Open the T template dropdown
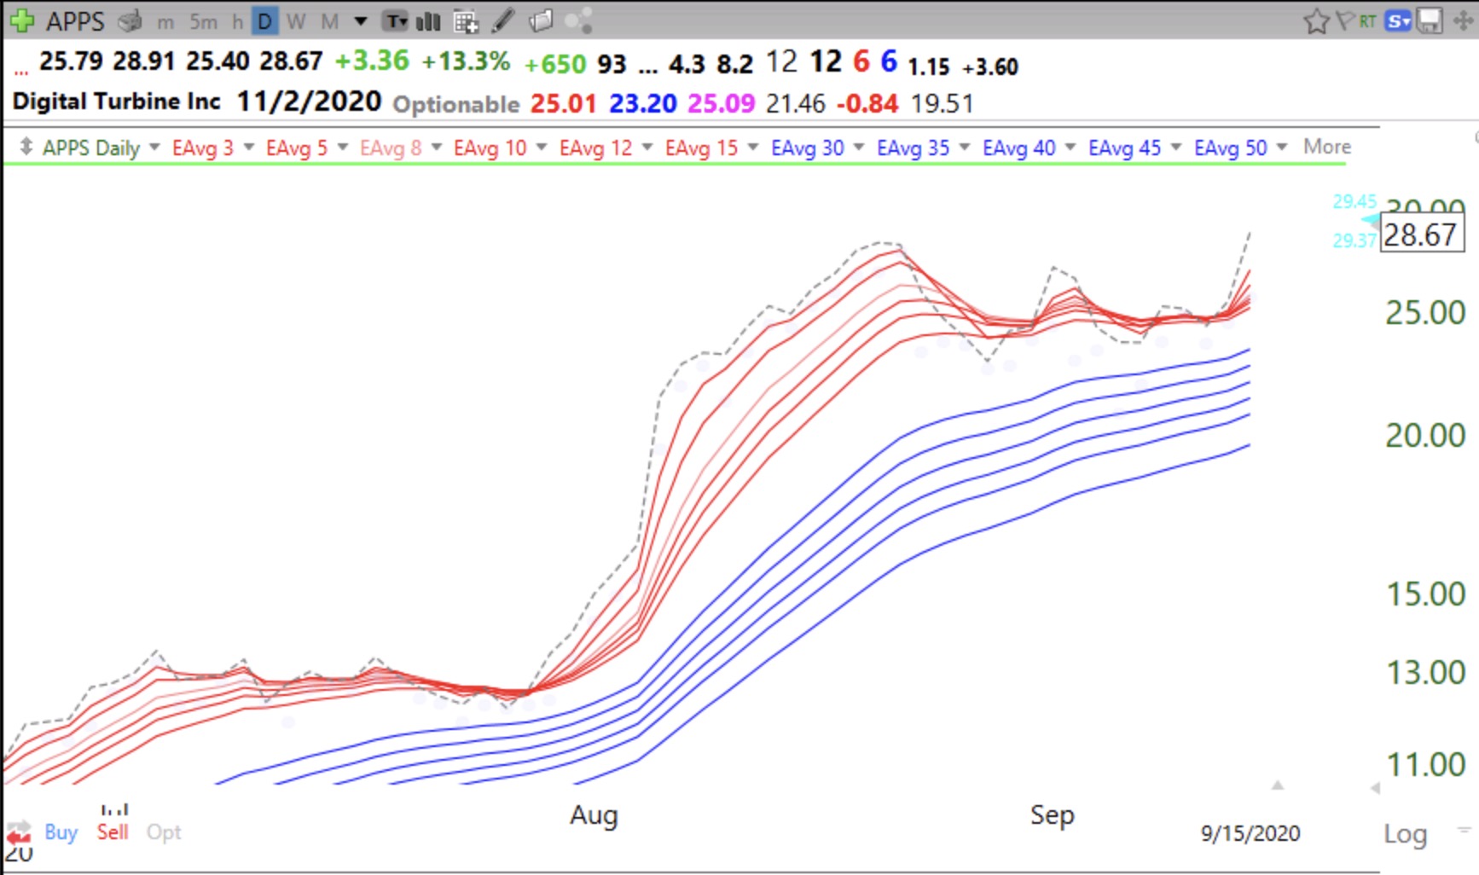The image size is (1479, 875). [x=395, y=21]
